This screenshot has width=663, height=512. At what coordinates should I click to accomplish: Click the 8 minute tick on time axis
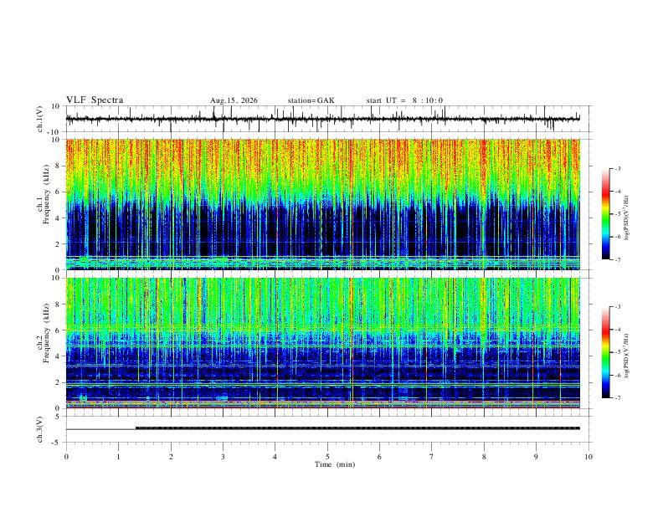click(484, 457)
